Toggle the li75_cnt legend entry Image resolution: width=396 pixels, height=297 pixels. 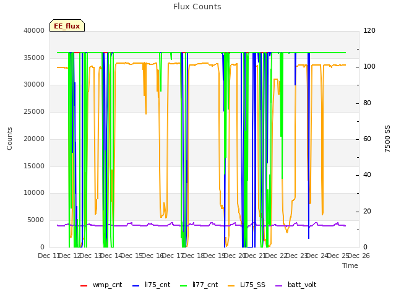point(151,285)
